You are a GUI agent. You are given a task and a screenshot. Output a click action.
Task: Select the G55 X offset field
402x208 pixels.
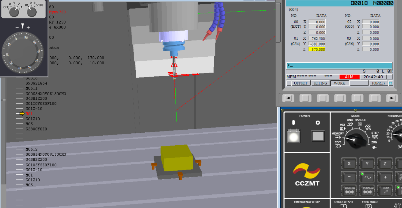pyautogui.click(x=371, y=22)
